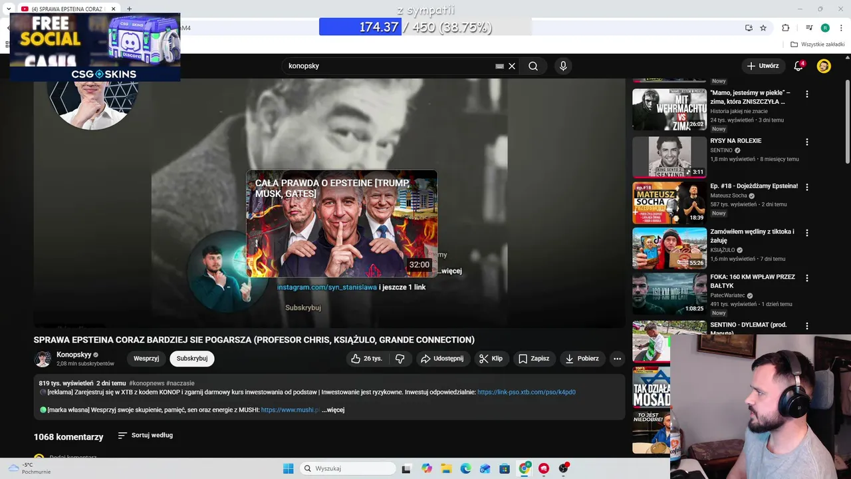Run the search with the magnifier icon

pos(533,66)
